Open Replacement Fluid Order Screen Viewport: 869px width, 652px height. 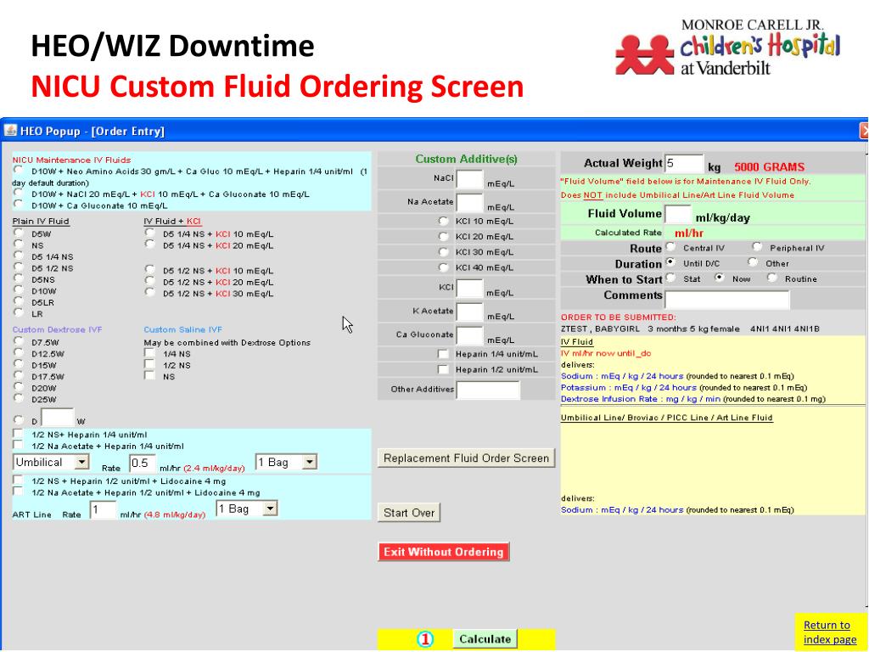(x=466, y=458)
